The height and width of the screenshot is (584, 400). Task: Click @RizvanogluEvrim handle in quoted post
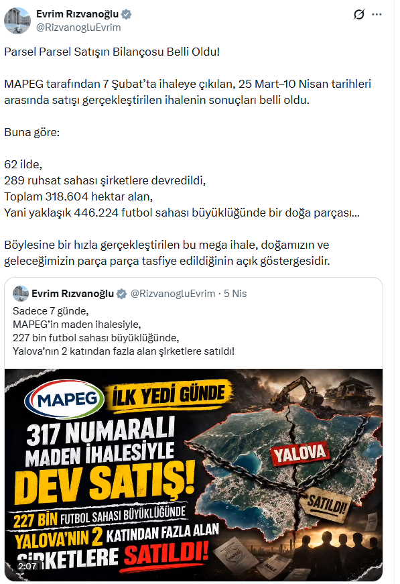[x=173, y=294]
